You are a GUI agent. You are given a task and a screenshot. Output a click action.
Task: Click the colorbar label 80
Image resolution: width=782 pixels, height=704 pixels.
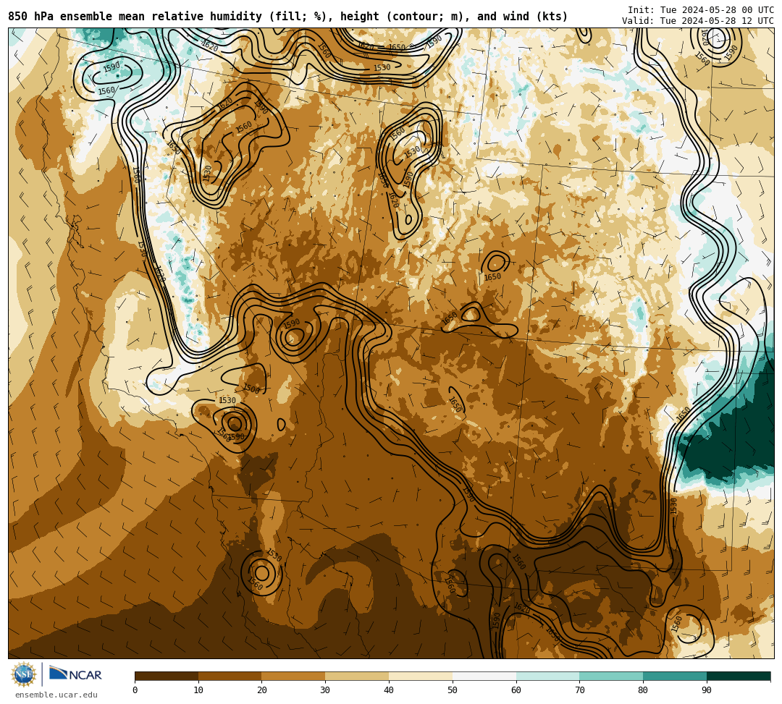pos(643,690)
